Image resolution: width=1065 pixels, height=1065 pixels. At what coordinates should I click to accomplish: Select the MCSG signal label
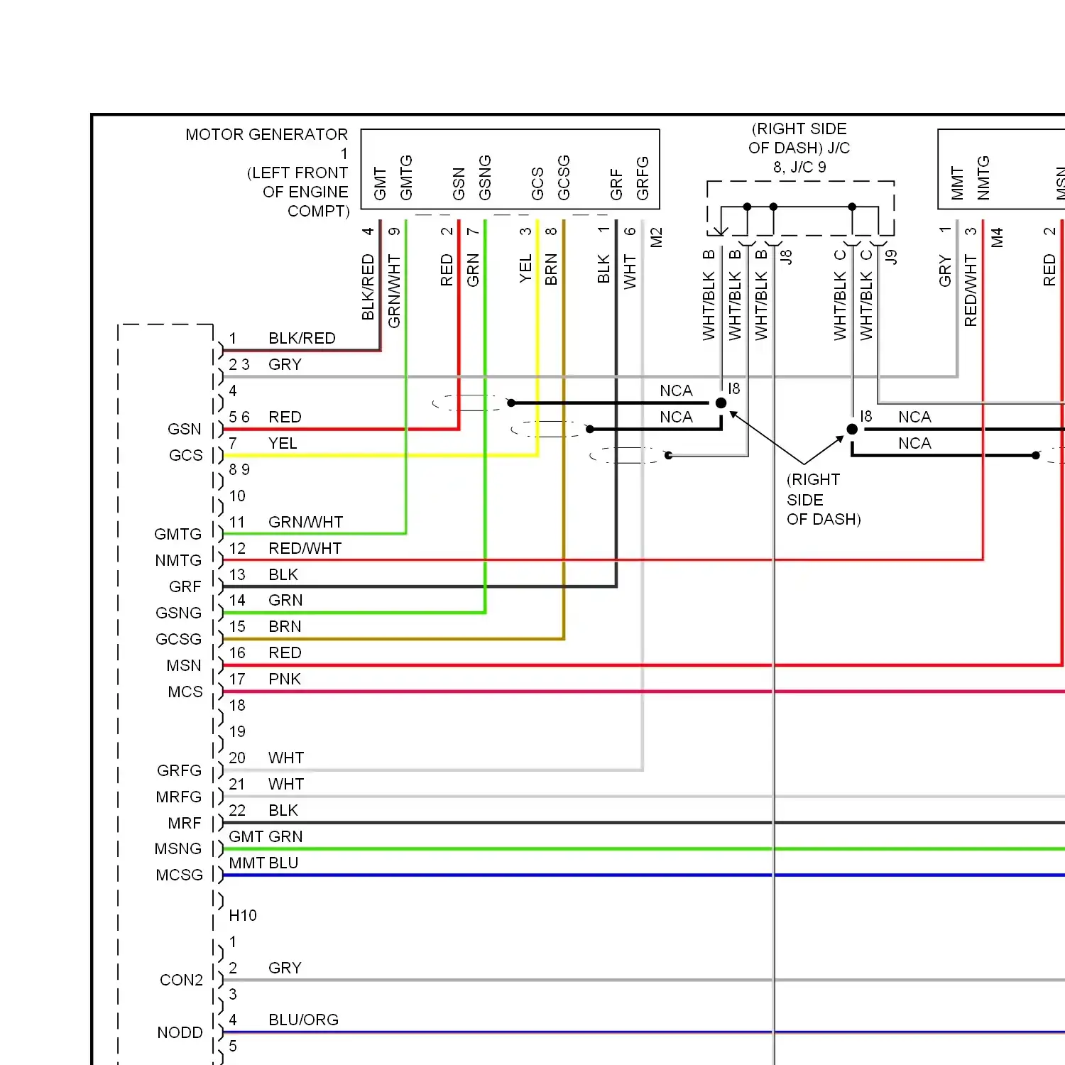click(179, 875)
